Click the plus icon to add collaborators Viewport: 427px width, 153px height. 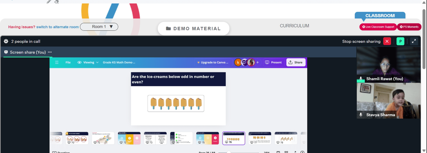point(257,62)
